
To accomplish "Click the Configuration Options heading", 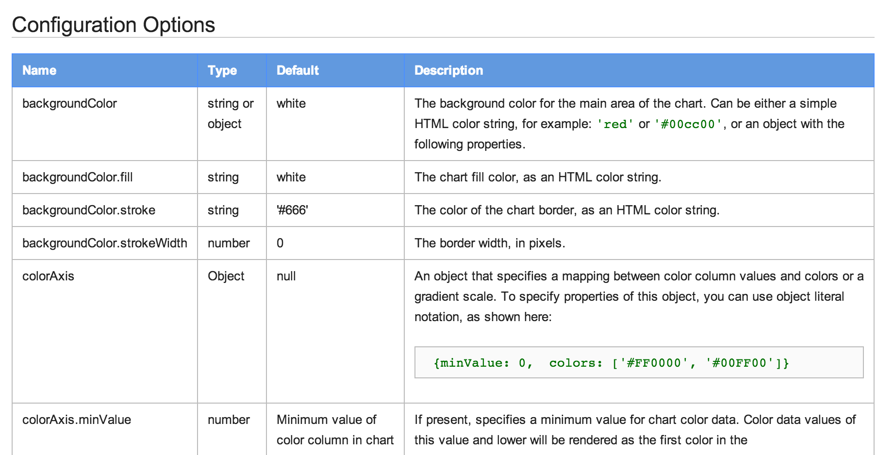I will coord(113,25).
